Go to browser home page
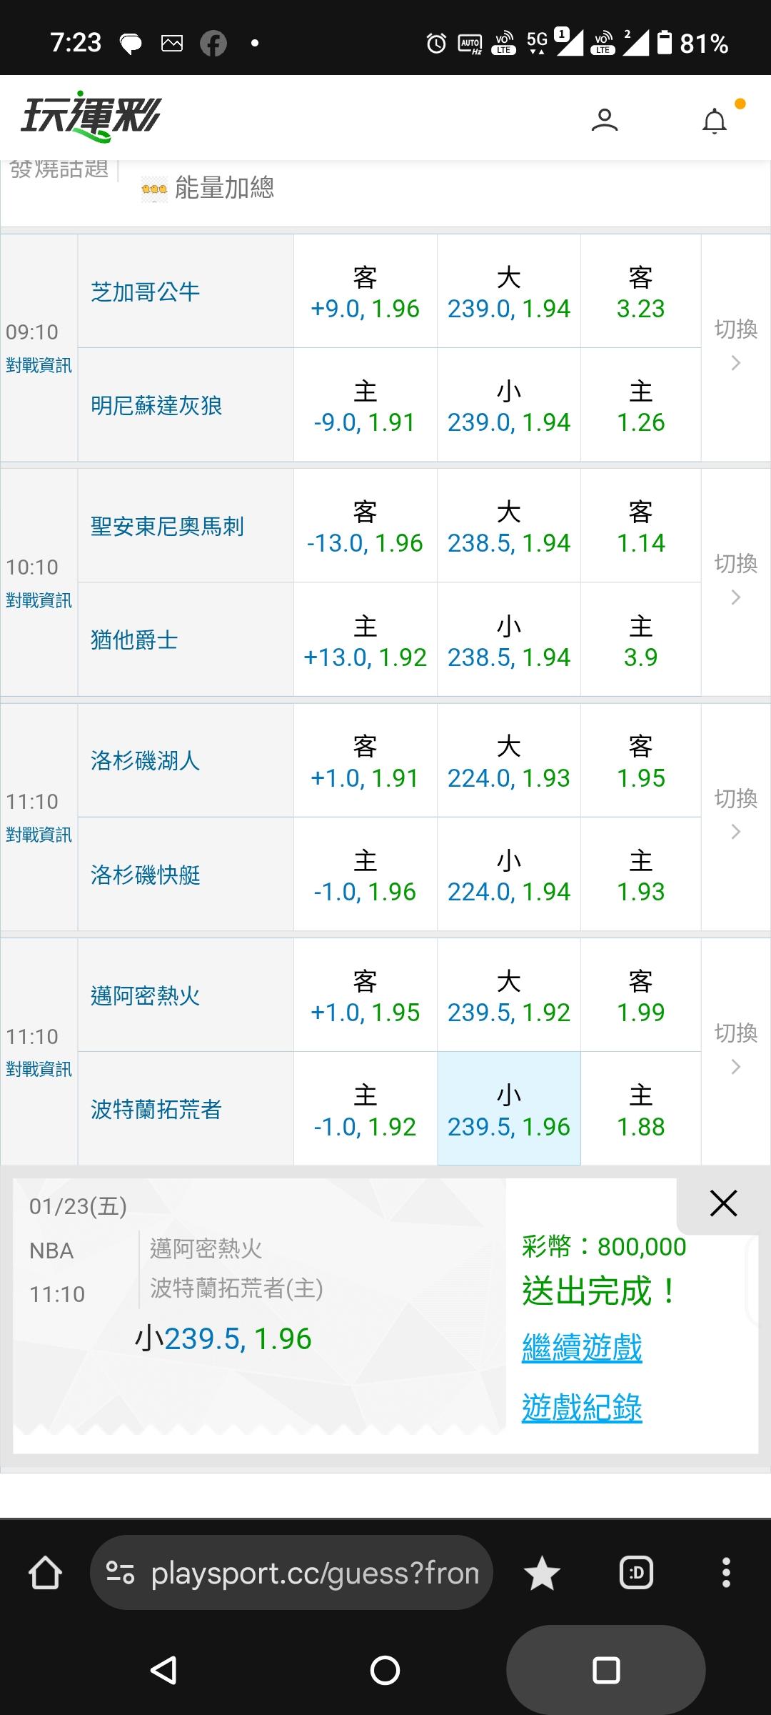 point(45,1573)
